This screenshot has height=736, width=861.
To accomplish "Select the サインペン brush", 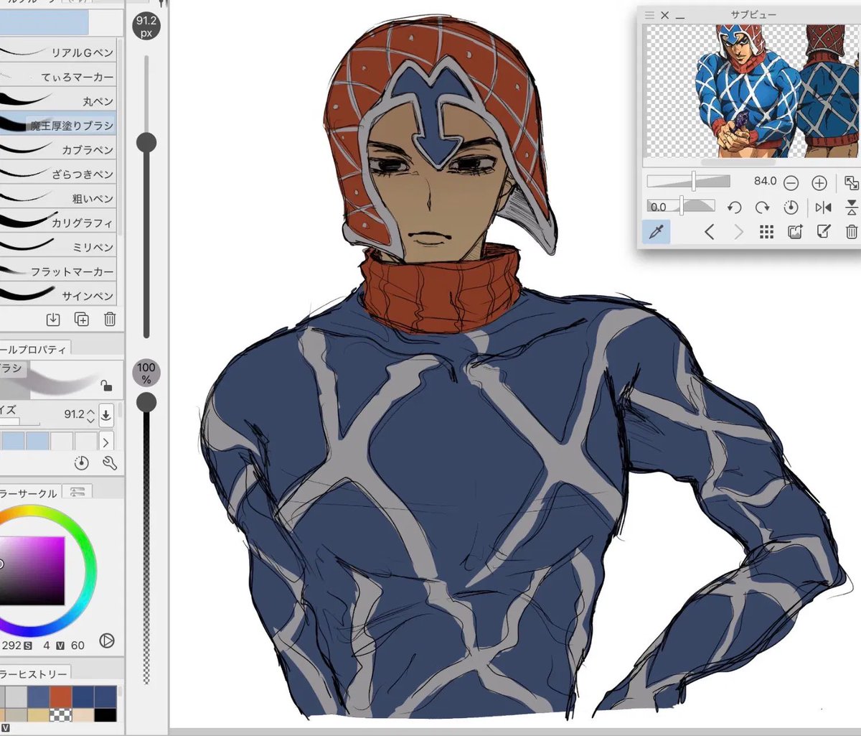I will [x=57, y=295].
